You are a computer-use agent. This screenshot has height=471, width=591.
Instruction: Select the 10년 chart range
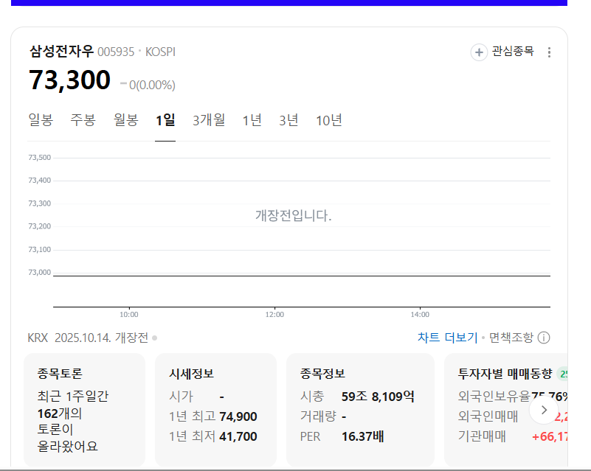[x=328, y=120]
